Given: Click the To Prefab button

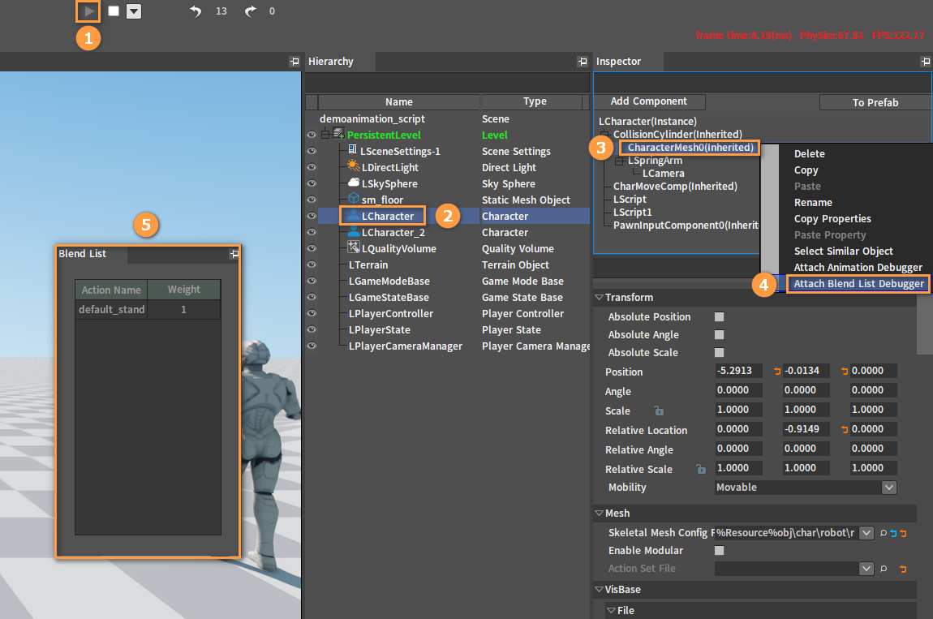Looking at the screenshot, I should tap(875, 102).
